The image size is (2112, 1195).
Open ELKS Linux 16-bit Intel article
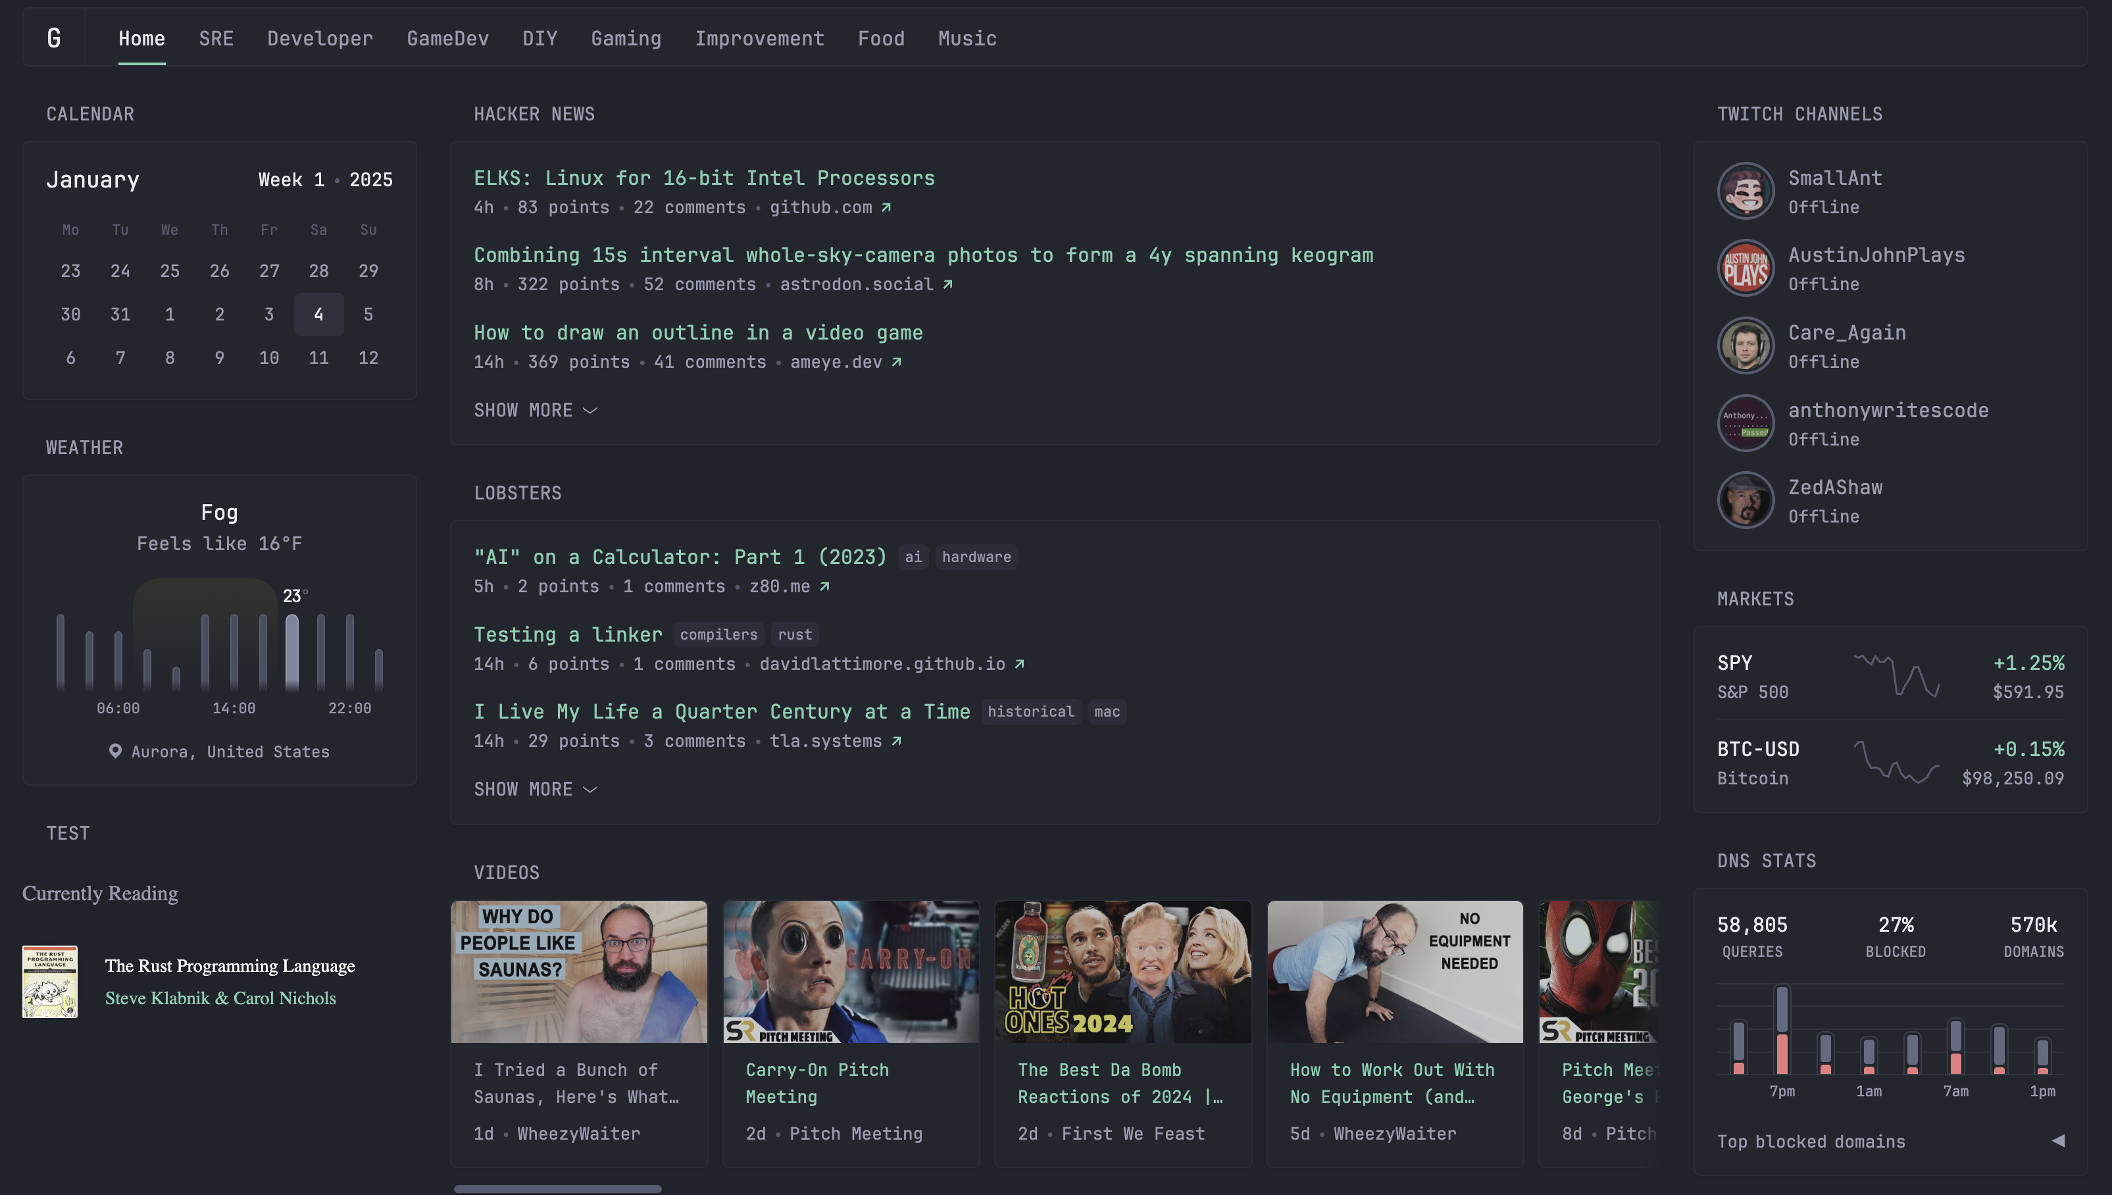[x=704, y=178]
